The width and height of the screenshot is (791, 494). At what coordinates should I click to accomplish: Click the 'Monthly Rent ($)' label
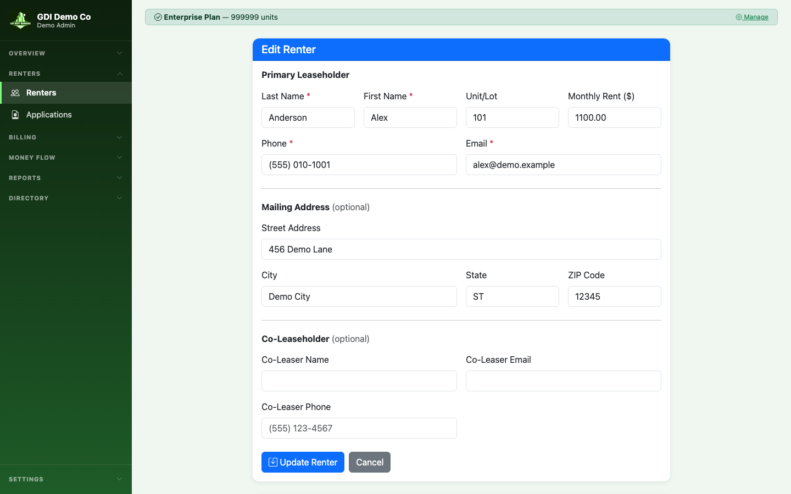(601, 96)
